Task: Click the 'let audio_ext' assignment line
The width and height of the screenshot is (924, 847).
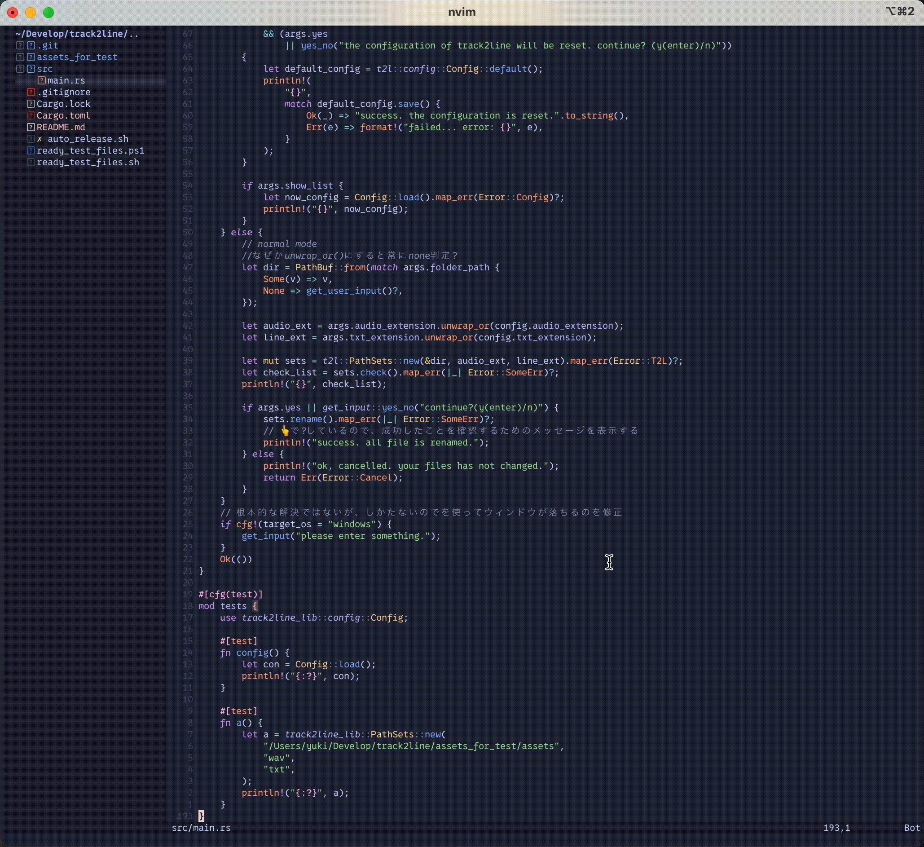Action: (x=433, y=326)
